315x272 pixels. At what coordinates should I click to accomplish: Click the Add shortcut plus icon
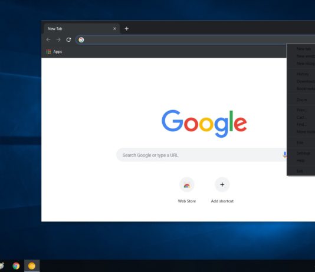click(222, 185)
